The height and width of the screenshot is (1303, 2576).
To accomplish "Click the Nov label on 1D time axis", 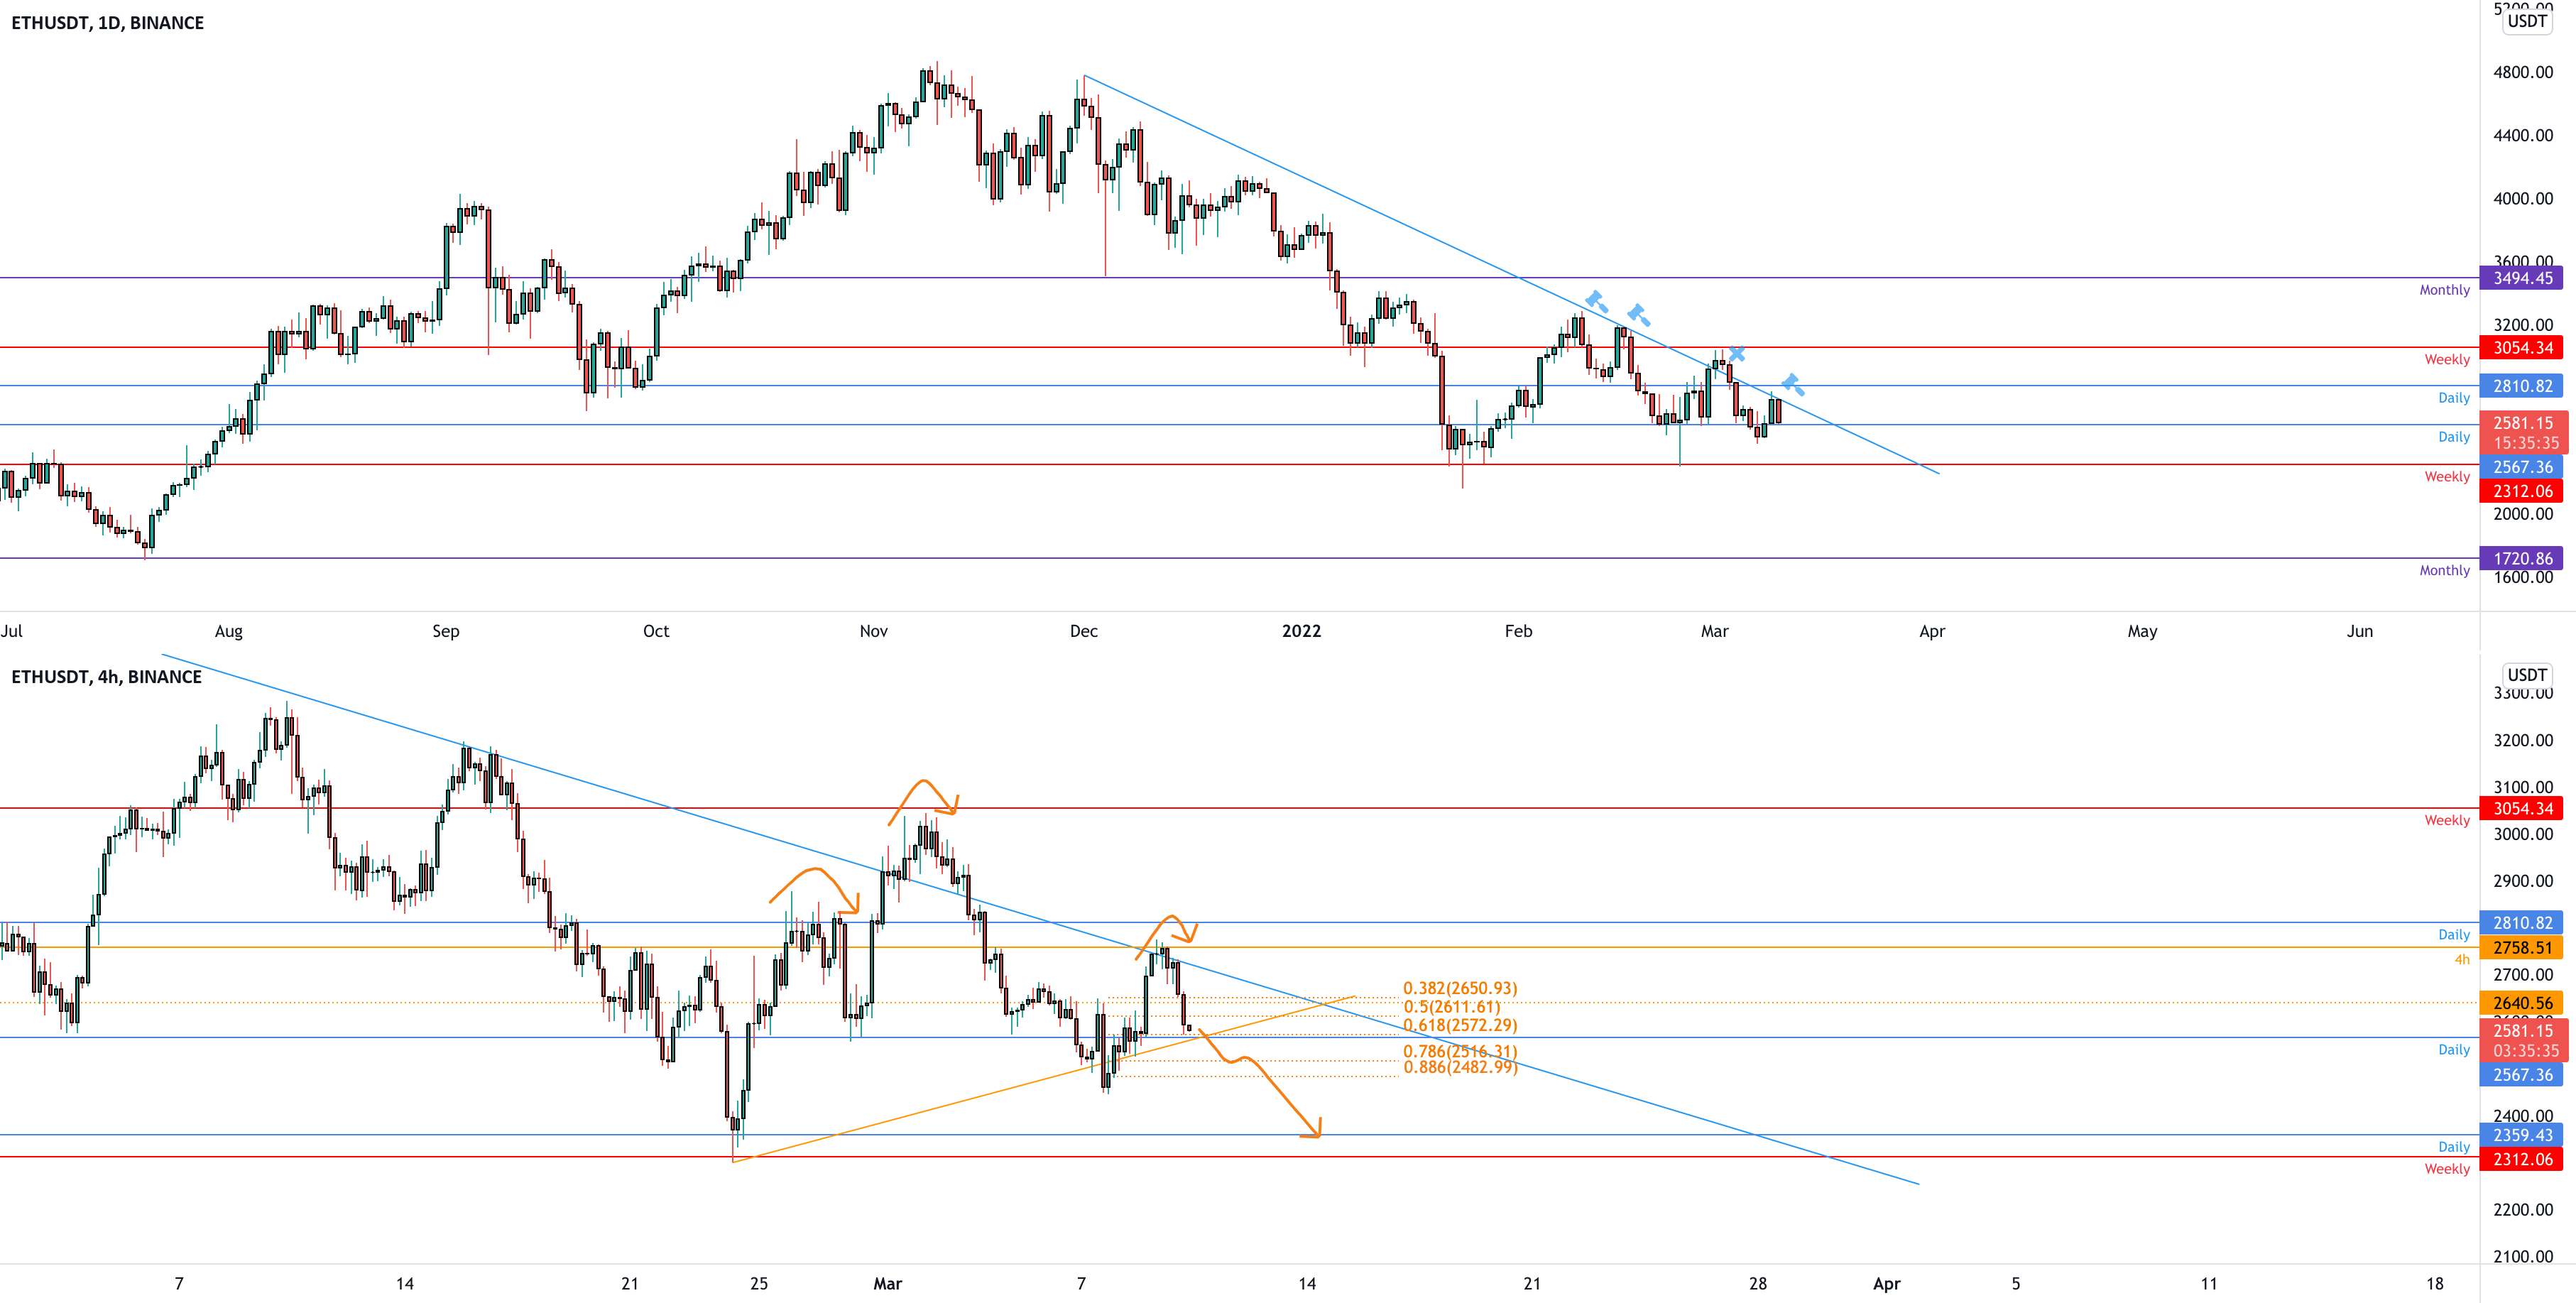I will [x=874, y=631].
